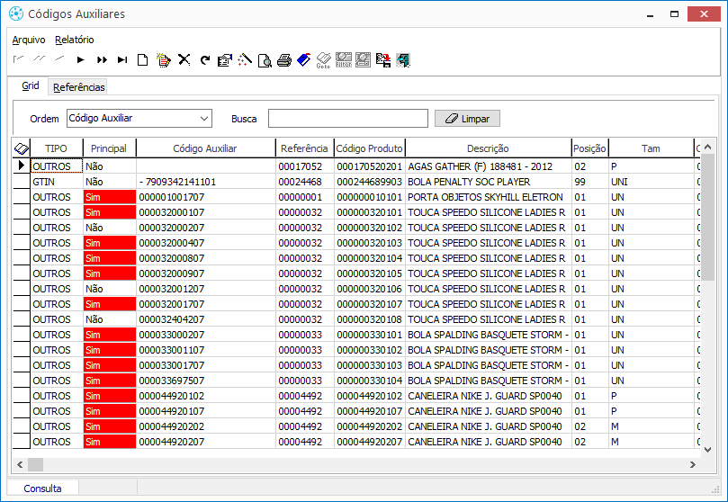The image size is (728, 502).
Task: Select product code 000000320107
Action: click(370, 304)
